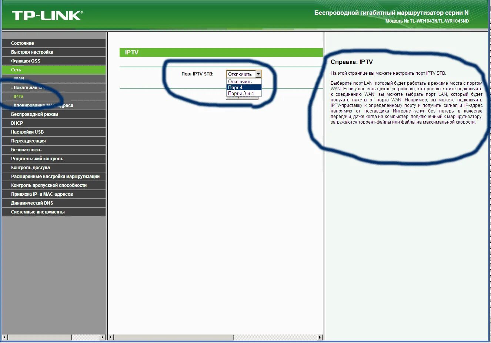This screenshot has height=343, width=491.
Task: Click sidebar scrollbar right arrow
Action: click(103, 337)
